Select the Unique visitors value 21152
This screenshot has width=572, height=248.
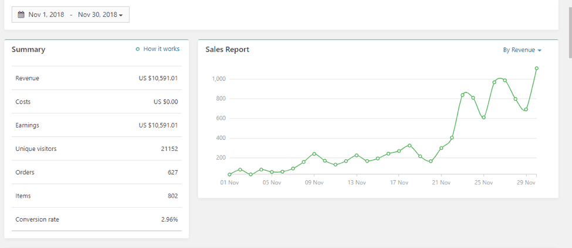[168, 149]
